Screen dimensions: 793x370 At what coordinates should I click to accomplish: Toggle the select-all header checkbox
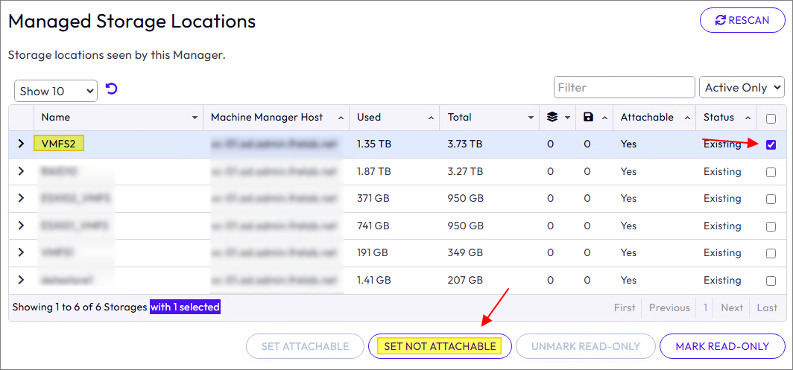[771, 118]
